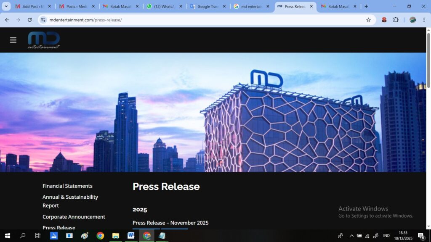Go back to the previous page
The image size is (431, 242).
7,20
